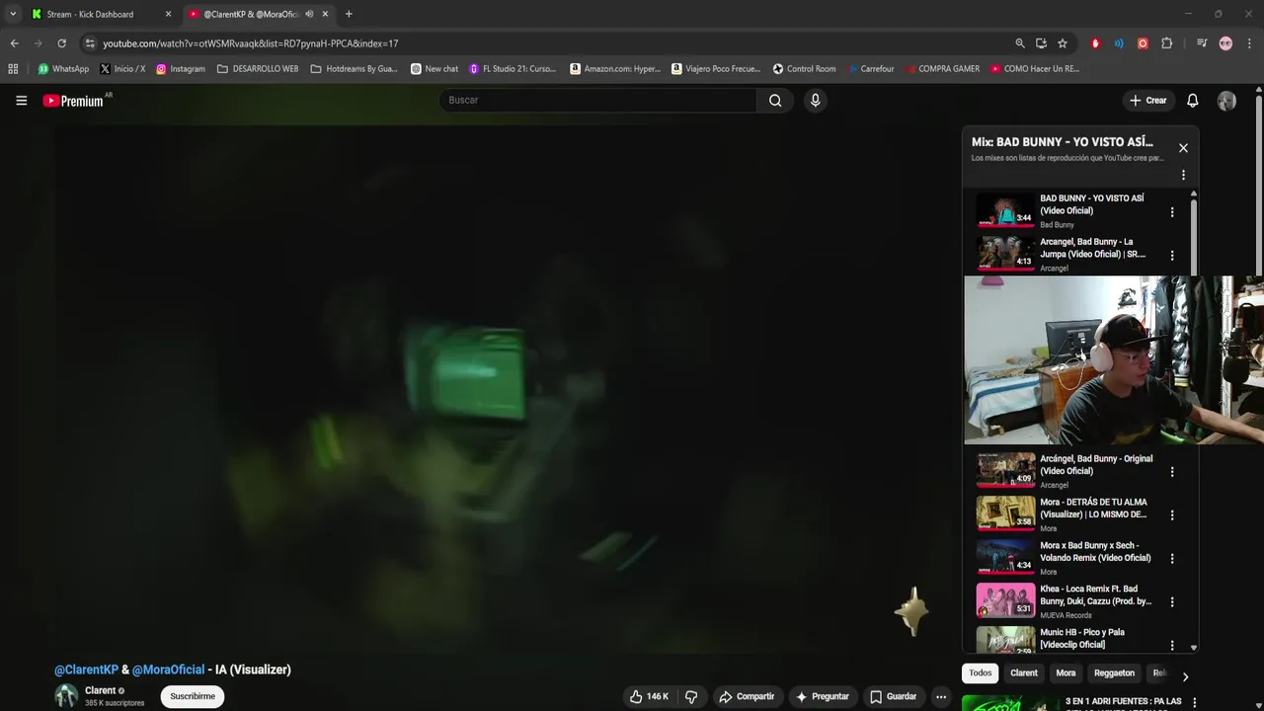1264x711 pixels.
Task: Show more filter chips with right arrow
Action: click(x=1185, y=676)
